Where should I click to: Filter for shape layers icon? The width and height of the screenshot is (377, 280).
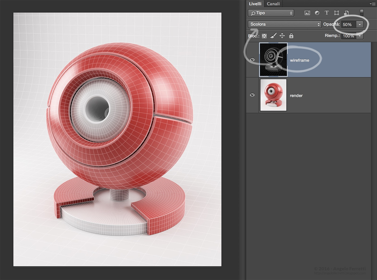click(336, 13)
